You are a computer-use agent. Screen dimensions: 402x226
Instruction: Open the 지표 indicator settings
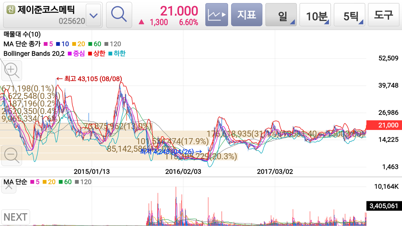[x=247, y=14]
